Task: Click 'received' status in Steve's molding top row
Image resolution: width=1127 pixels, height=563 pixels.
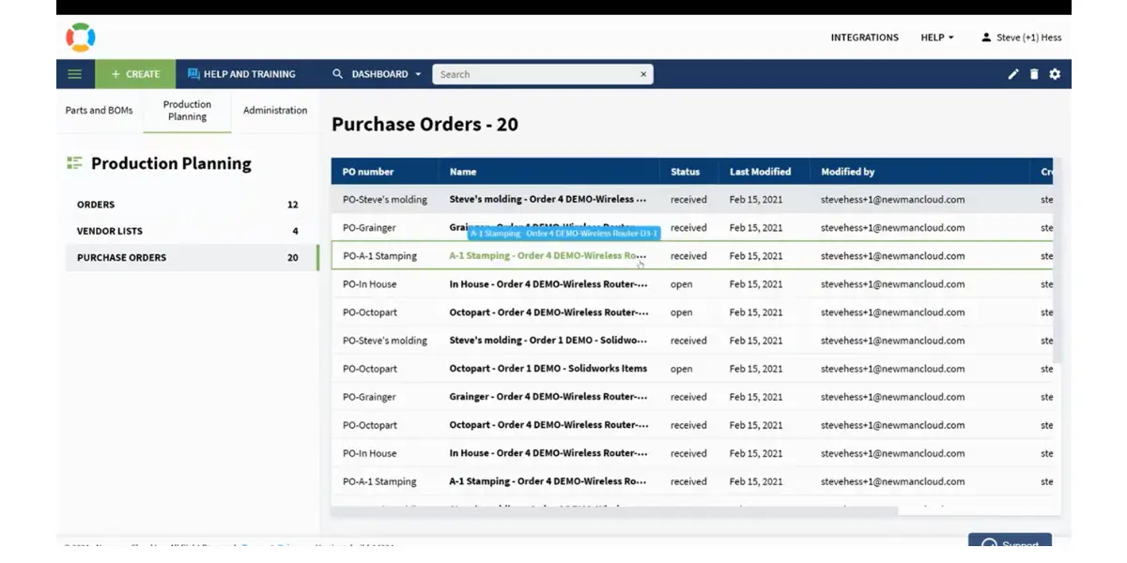Action: click(688, 200)
